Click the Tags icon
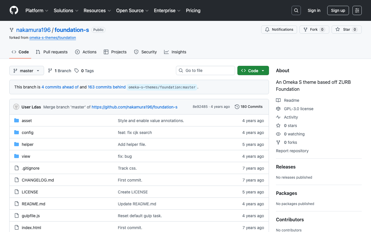371x232 pixels. click(77, 71)
